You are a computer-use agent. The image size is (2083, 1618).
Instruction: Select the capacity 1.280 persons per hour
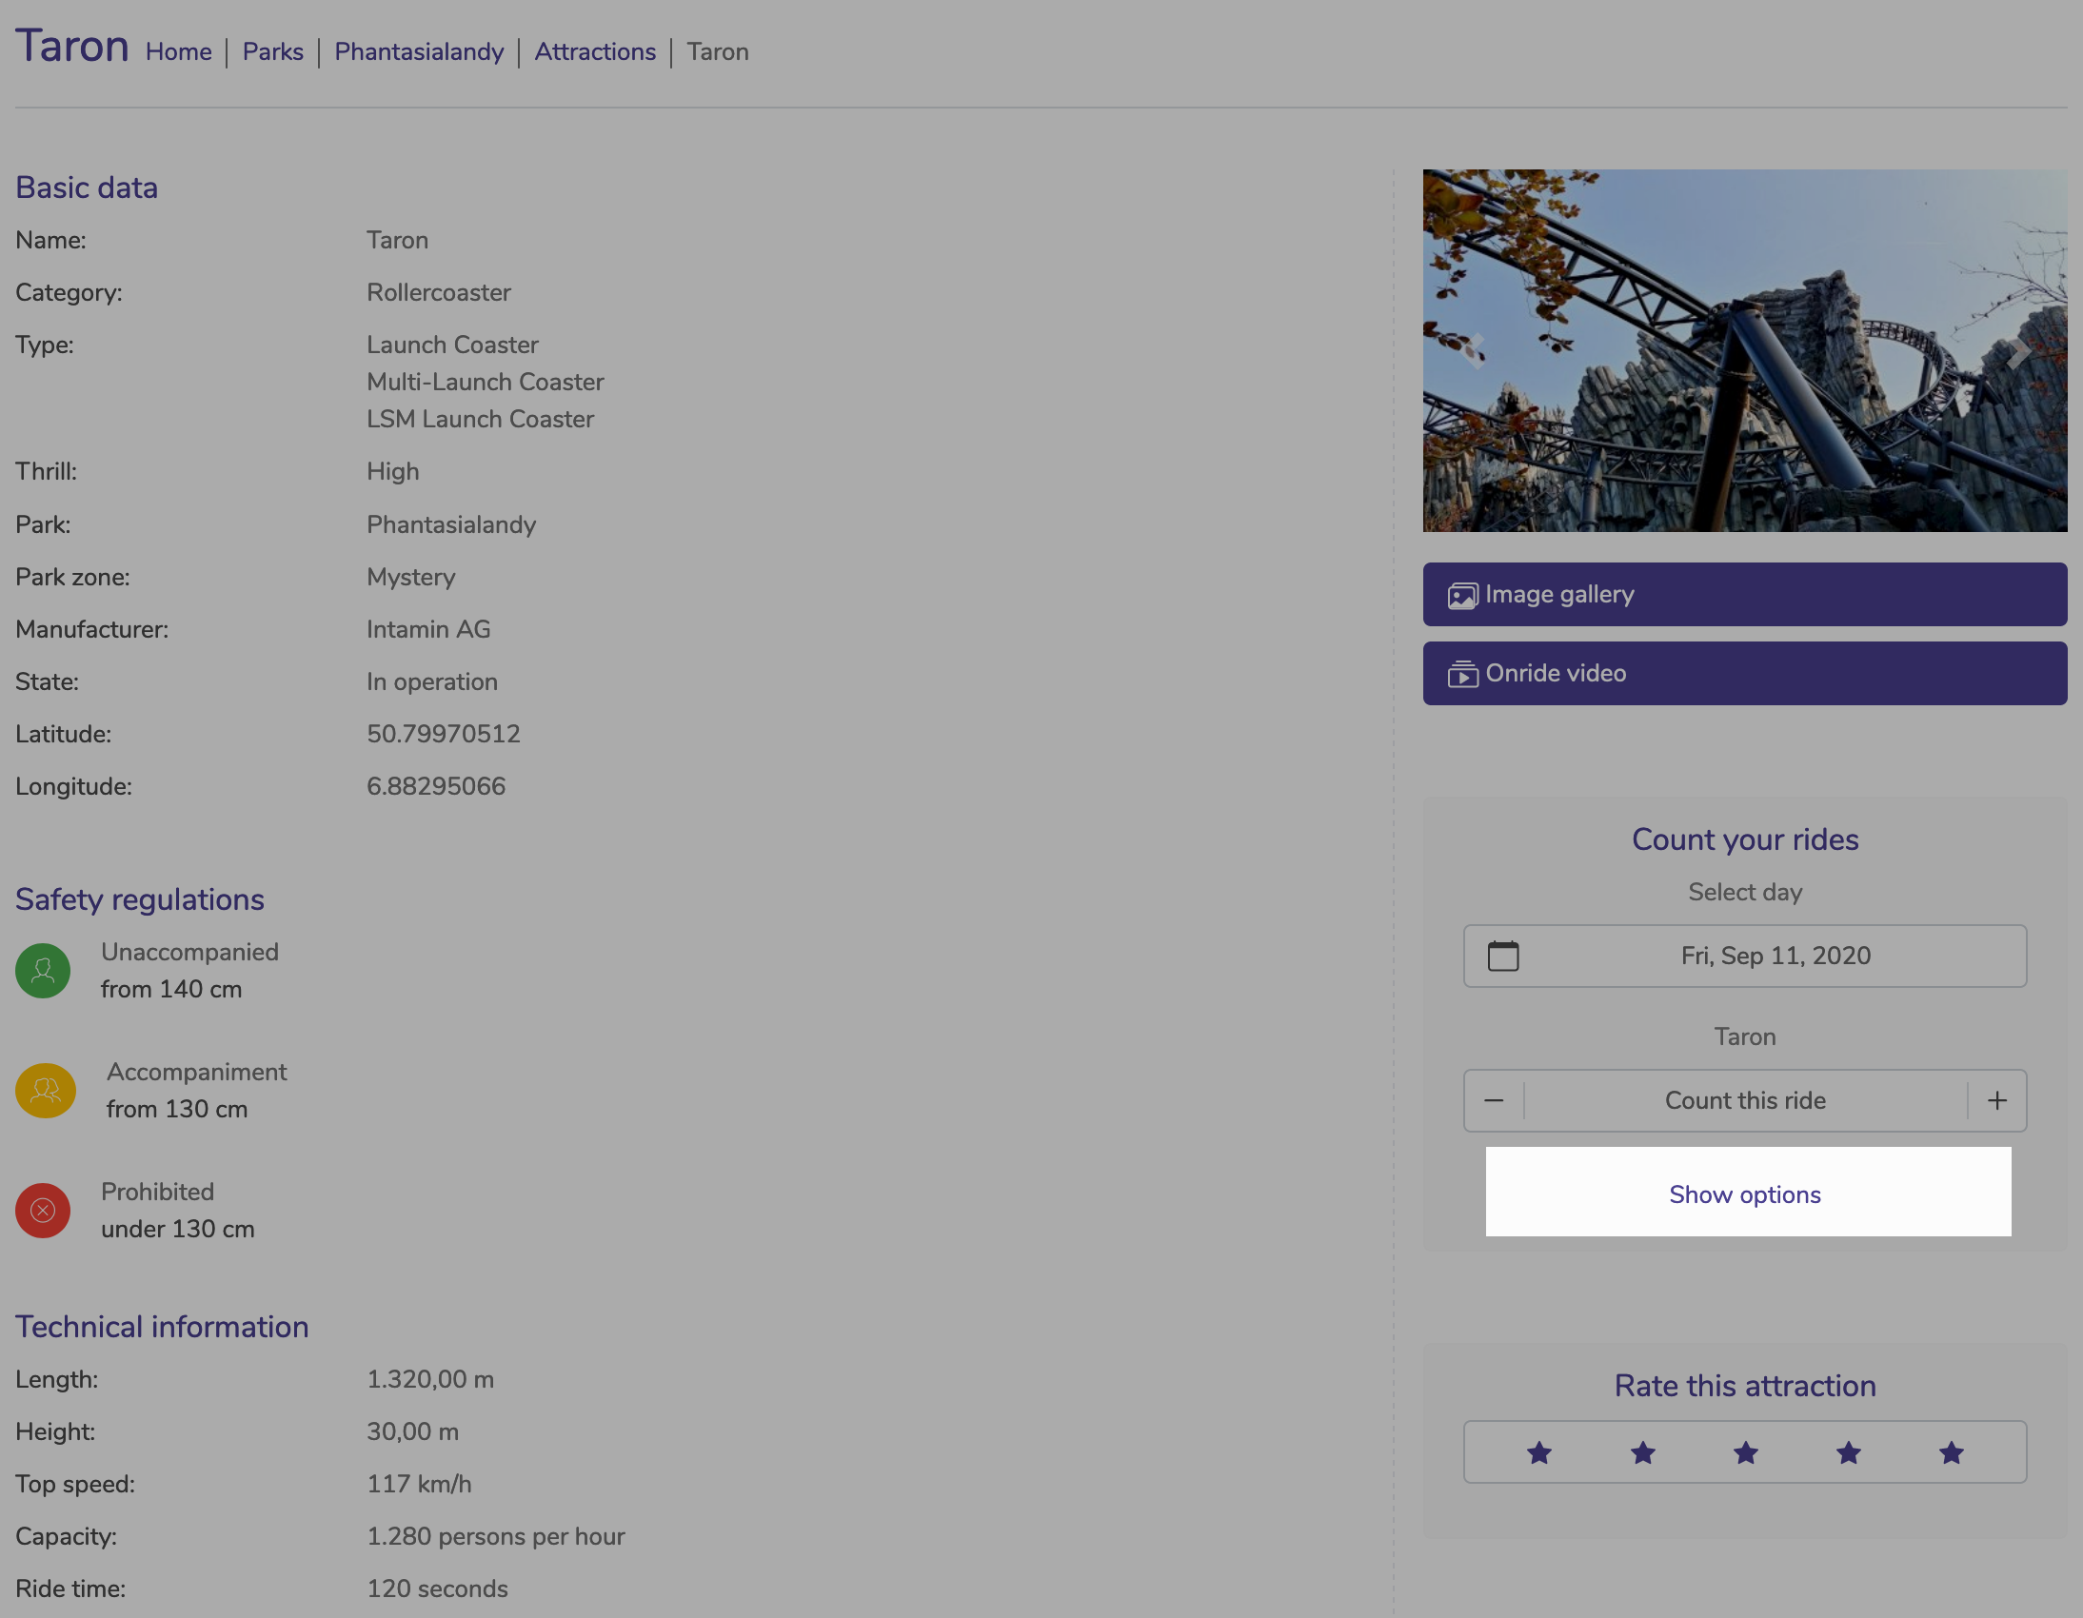point(496,1537)
